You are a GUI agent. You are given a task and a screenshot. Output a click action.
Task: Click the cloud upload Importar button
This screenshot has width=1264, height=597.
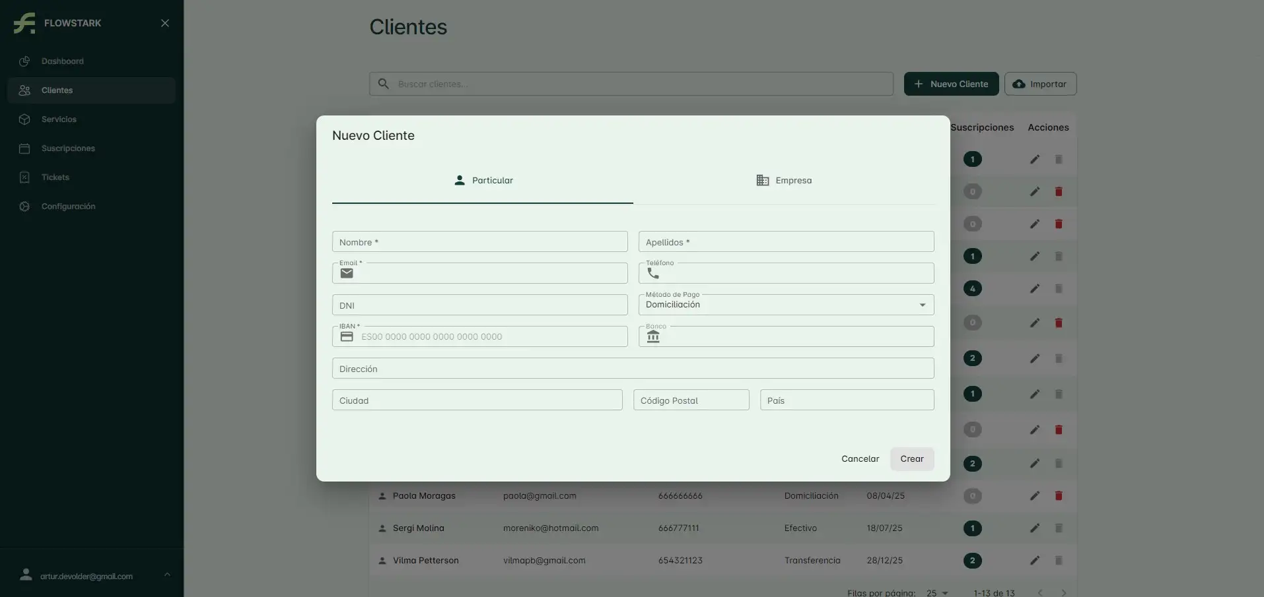pos(1040,84)
